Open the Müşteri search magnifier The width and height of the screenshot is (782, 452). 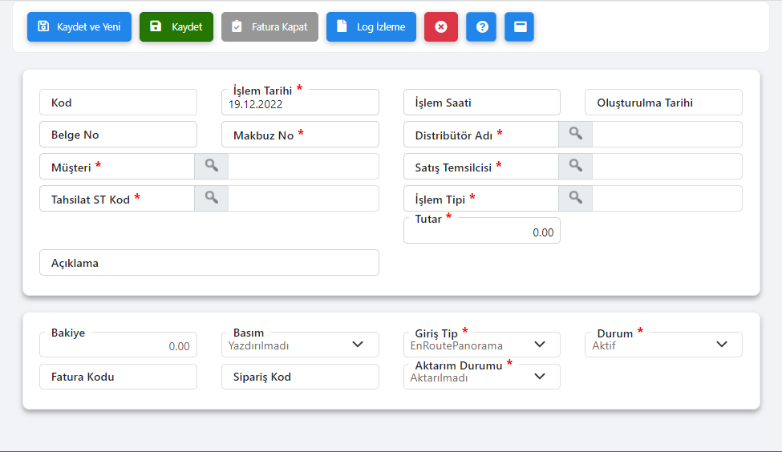pyautogui.click(x=211, y=166)
